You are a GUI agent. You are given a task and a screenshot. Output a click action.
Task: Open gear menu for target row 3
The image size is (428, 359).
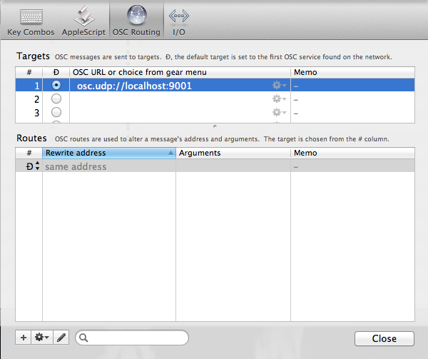(x=279, y=113)
